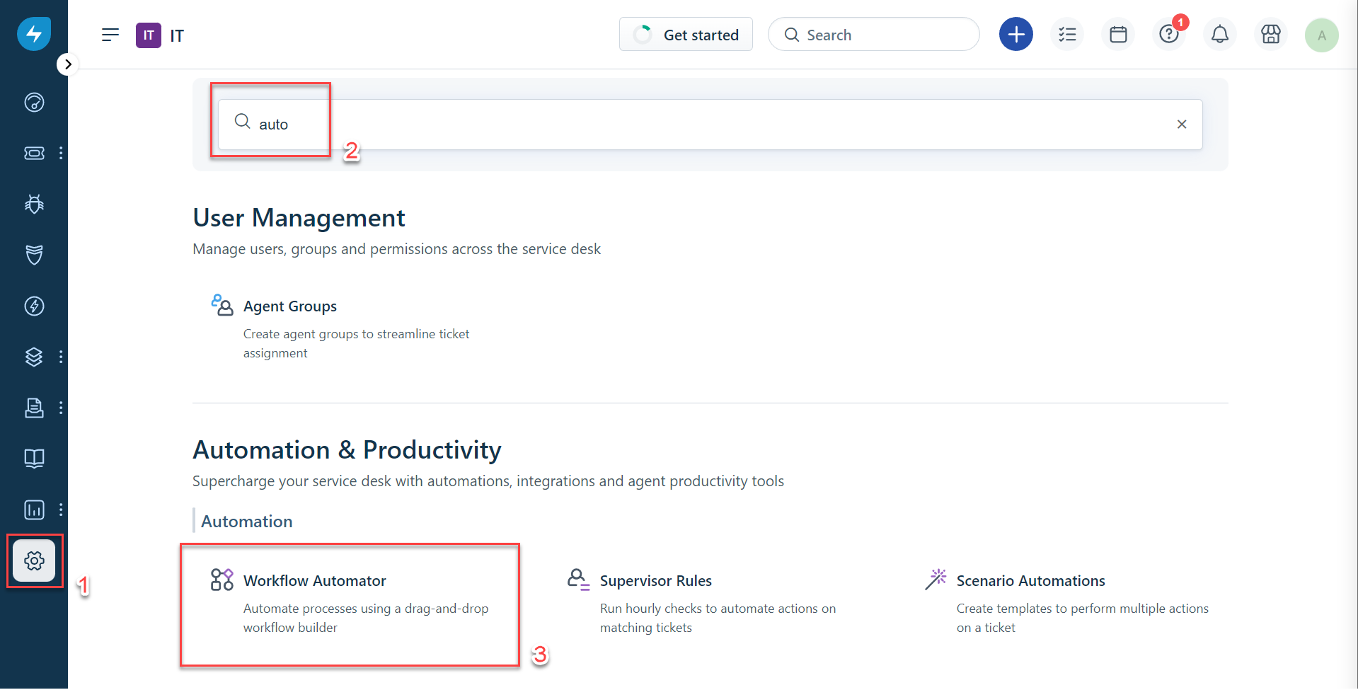The height and width of the screenshot is (690, 1358).
Task: Click the notifications bell icon
Action: (x=1219, y=34)
